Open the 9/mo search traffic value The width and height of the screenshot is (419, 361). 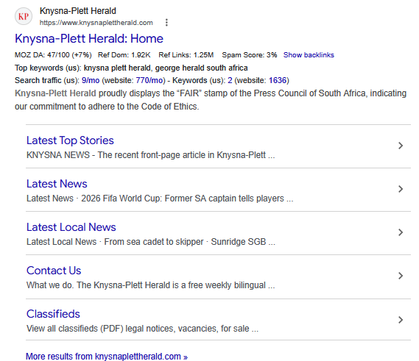point(91,80)
